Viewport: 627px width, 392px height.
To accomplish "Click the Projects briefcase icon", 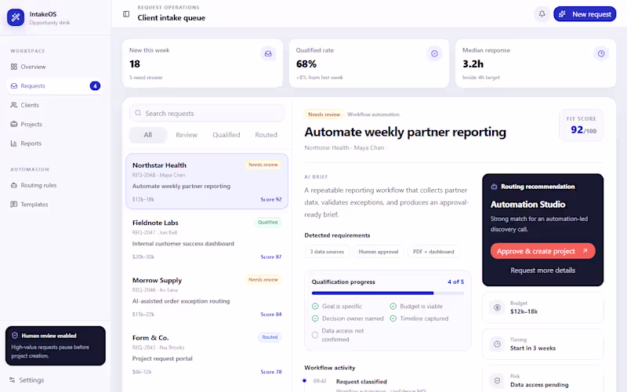I will [14, 125].
